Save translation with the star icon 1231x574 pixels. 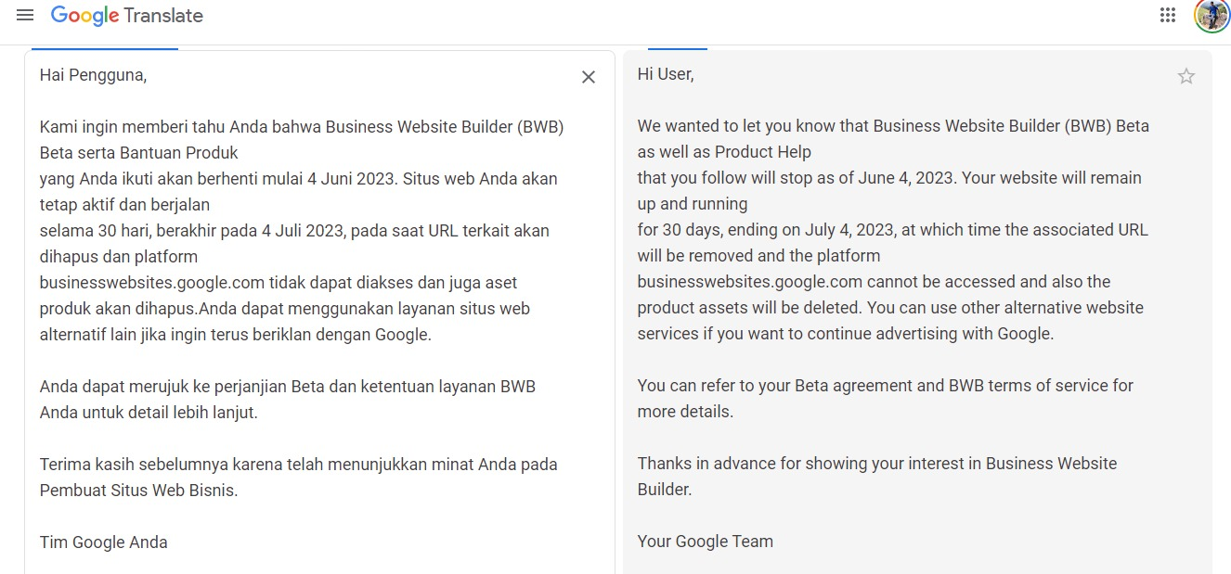click(1186, 76)
